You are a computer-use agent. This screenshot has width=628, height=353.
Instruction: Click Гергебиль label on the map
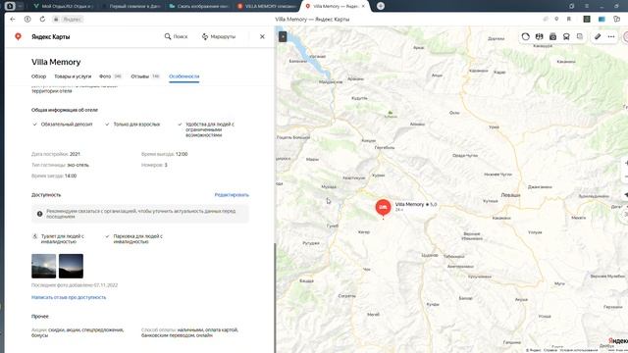(x=385, y=148)
